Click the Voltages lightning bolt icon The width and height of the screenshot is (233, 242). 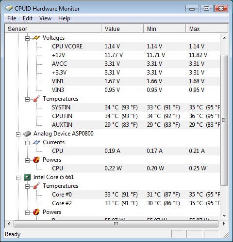click(x=36, y=38)
